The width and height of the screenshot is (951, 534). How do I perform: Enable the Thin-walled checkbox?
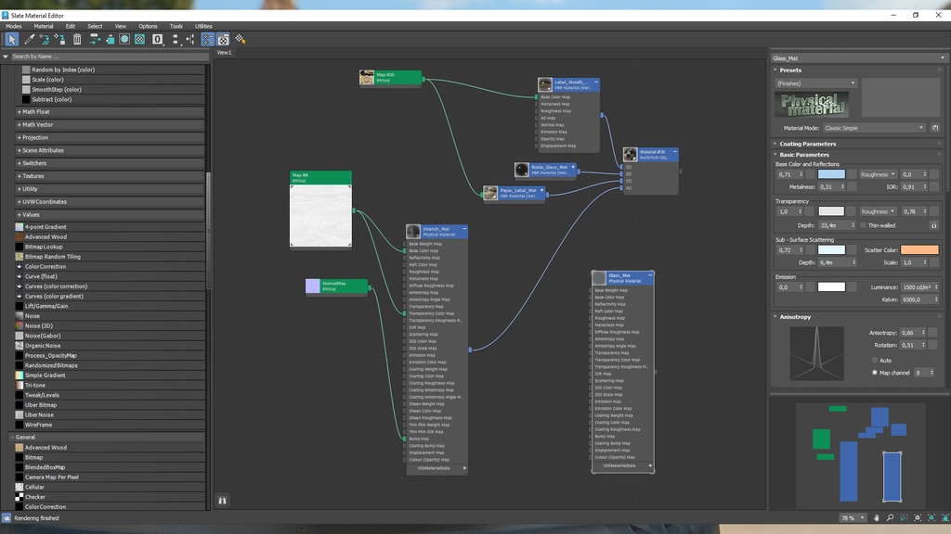[862, 224]
